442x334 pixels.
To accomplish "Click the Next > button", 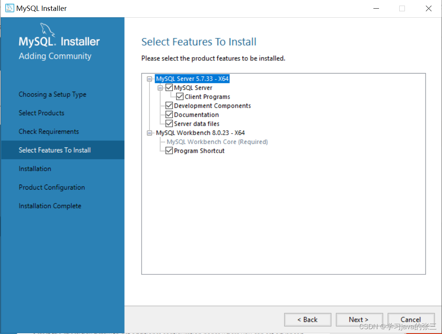I will [x=359, y=320].
